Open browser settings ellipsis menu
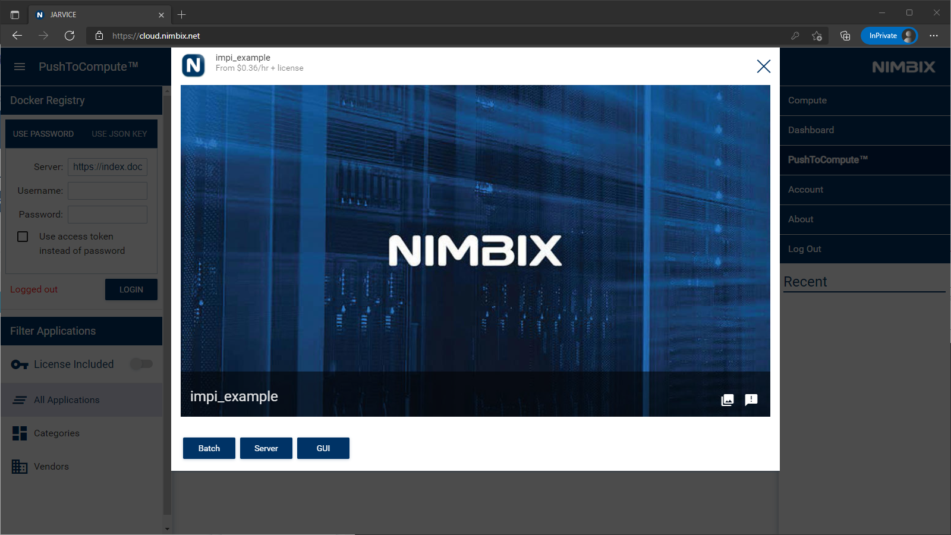 point(934,36)
